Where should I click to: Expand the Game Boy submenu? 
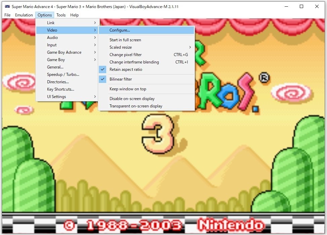67,59
